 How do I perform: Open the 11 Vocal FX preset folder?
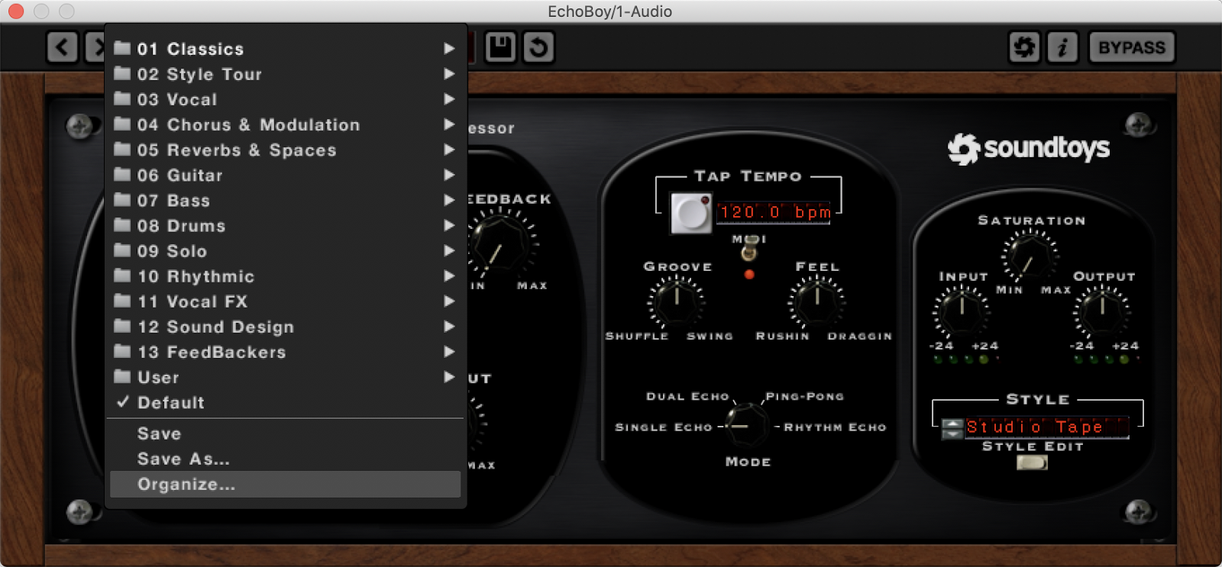(x=286, y=301)
